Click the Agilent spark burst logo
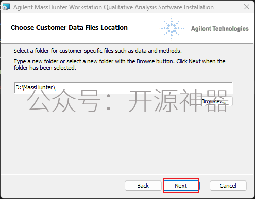The image size is (255, 199). click(172, 28)
